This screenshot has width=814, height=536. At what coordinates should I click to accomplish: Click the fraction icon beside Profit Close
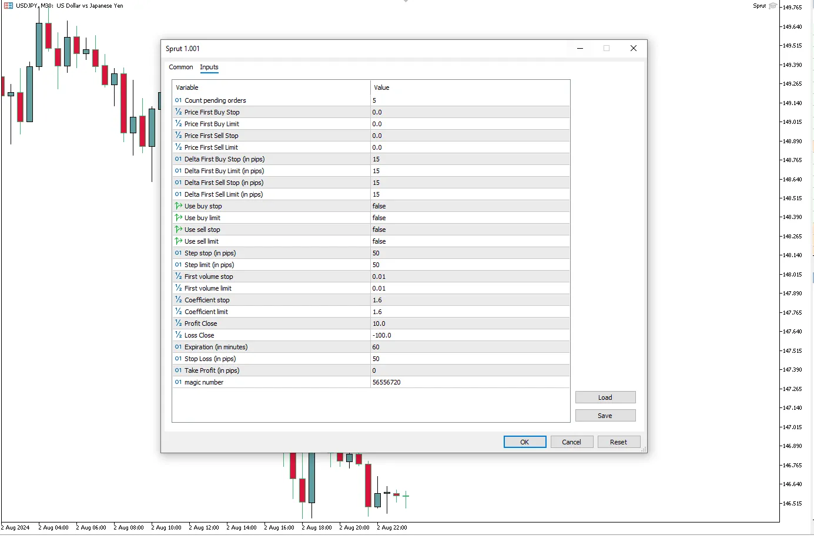(x=178, y=323)
